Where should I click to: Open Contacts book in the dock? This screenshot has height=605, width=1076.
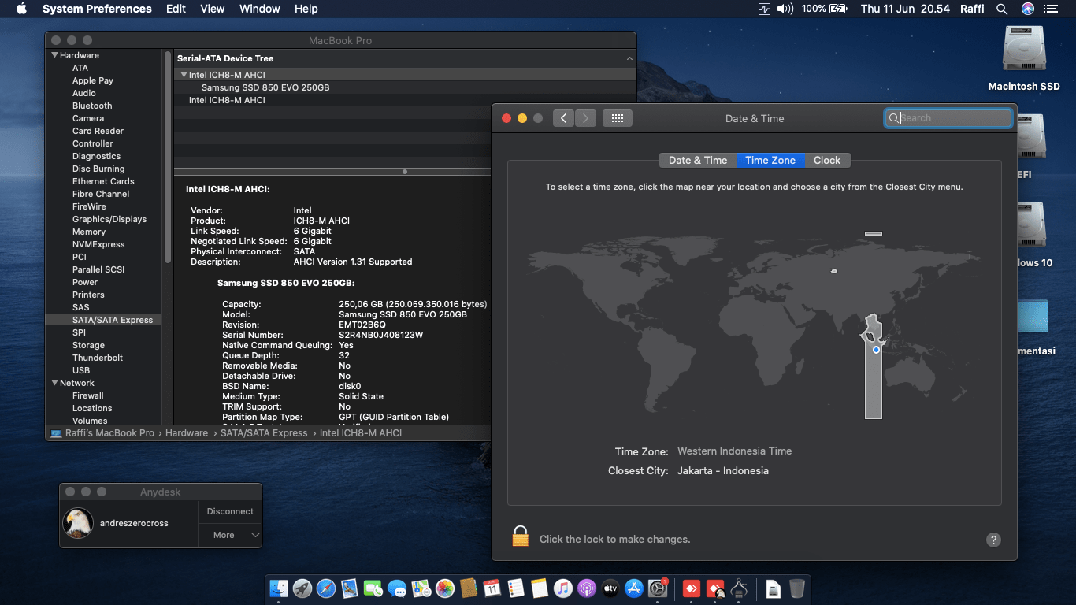pyautogui.click(x=468, y=588)
